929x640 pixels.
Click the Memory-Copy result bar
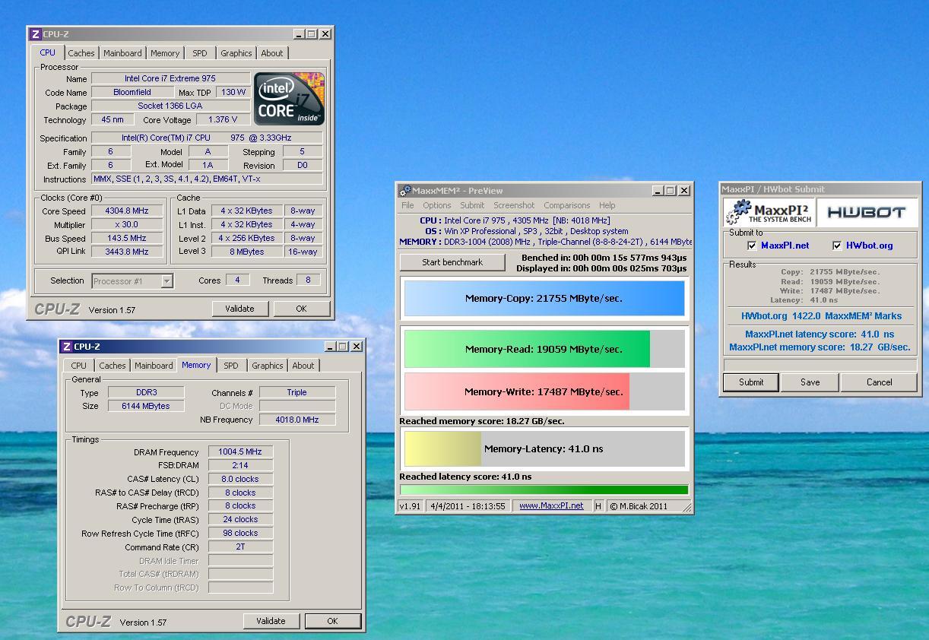tap(544, 299)
